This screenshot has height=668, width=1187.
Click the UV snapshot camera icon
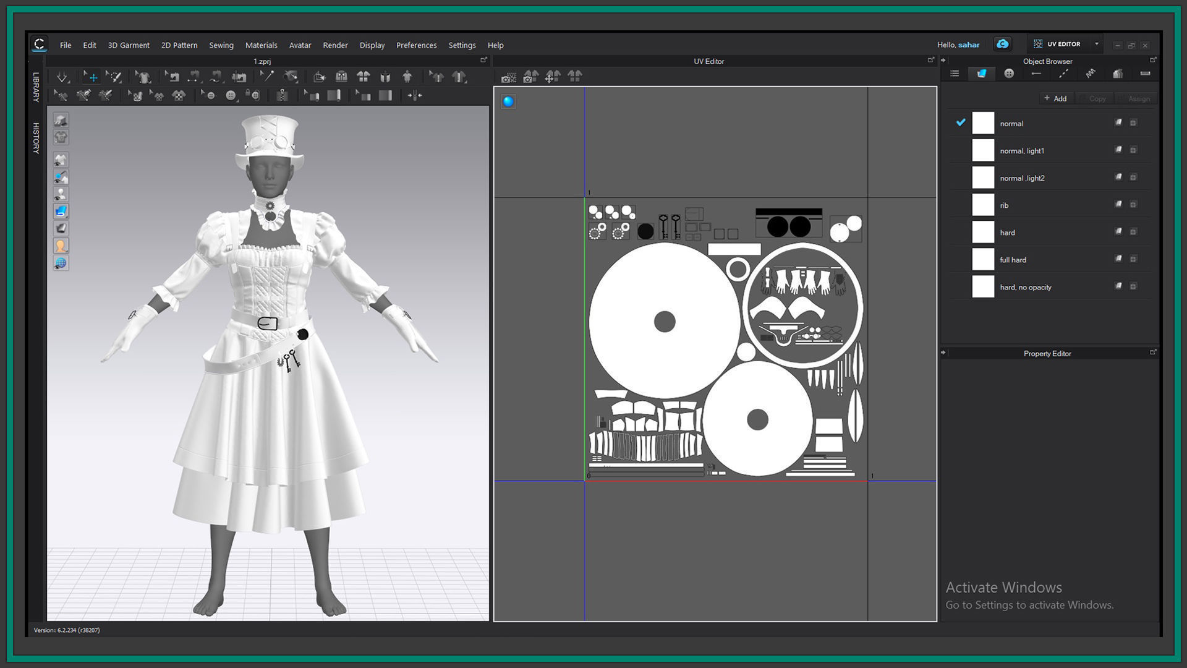point(508,77)
